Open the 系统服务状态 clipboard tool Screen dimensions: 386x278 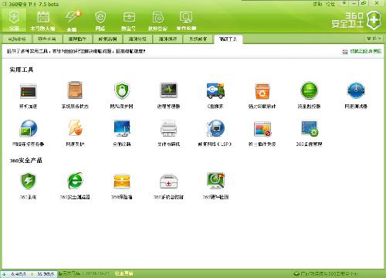point(75,95)
